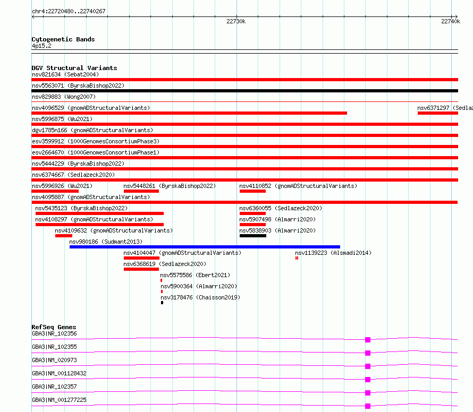Click the 22730k ruler position
The height and width of the screenshot is (412, 473).
pyautogui.click(x=236, y=21)
